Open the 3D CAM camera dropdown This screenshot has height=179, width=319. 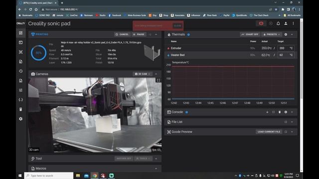click(143, 74)
